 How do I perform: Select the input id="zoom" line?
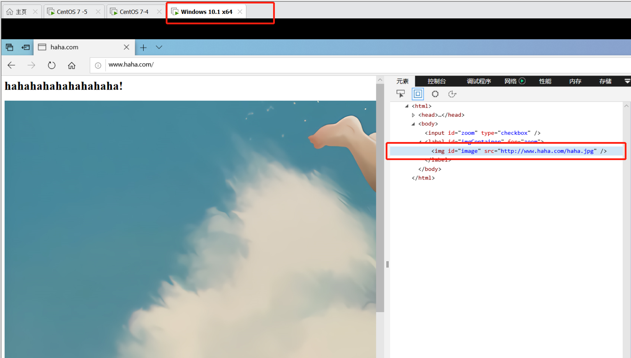coord(483,133)
